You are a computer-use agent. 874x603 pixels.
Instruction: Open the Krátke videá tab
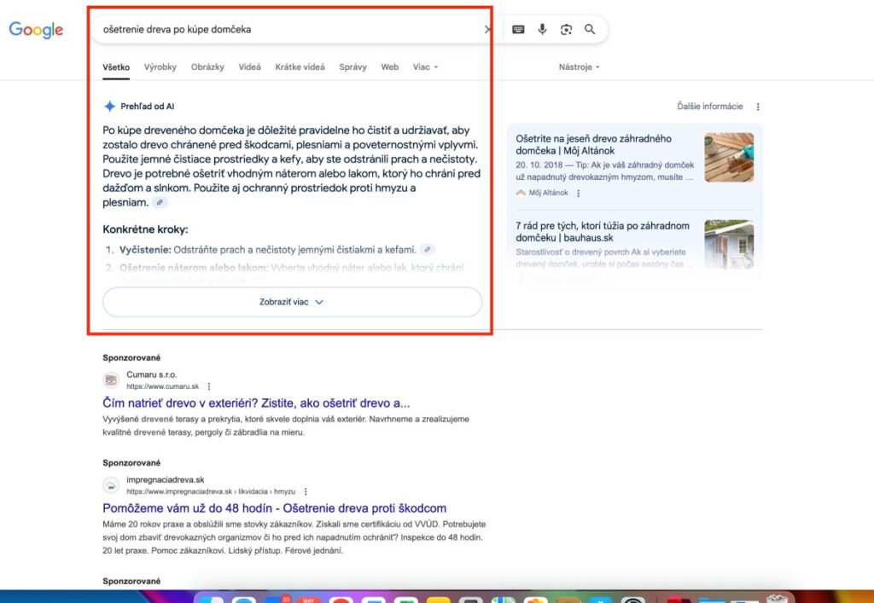[300, 67]
